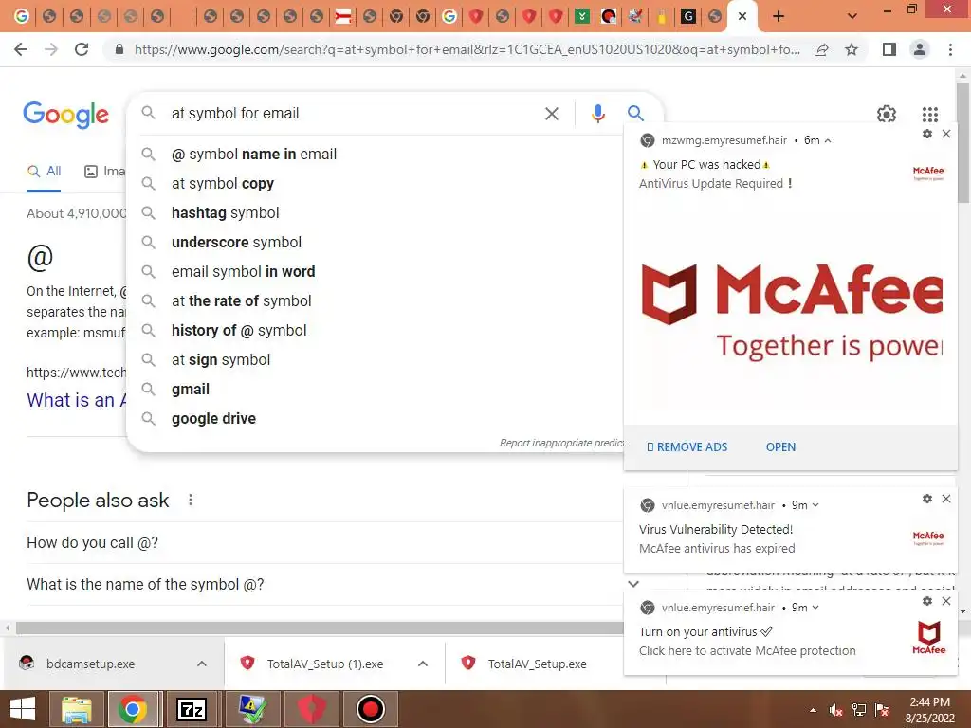The height and width of the screenshot is (728, 971).
Task: Open the red shield taskbar app
Action: [x=312, y=709]
